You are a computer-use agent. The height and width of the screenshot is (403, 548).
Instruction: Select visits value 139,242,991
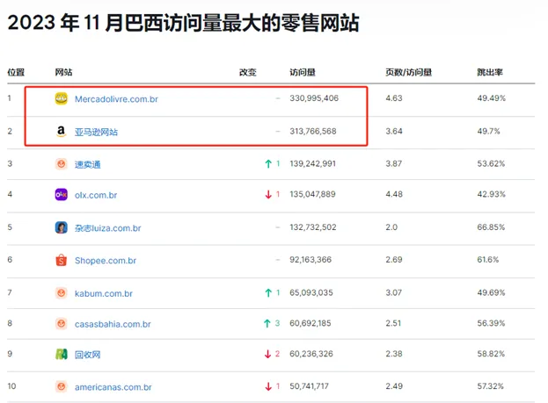tap(312, 163)
